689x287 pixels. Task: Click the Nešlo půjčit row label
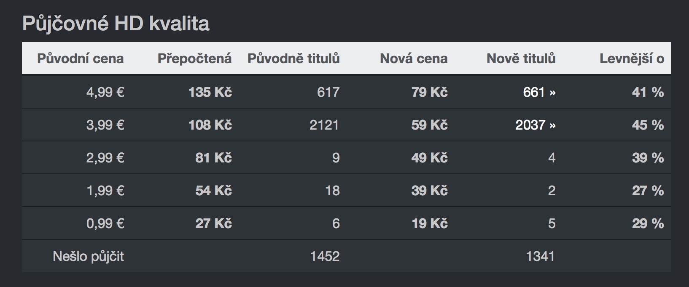[x=88, y=256]
